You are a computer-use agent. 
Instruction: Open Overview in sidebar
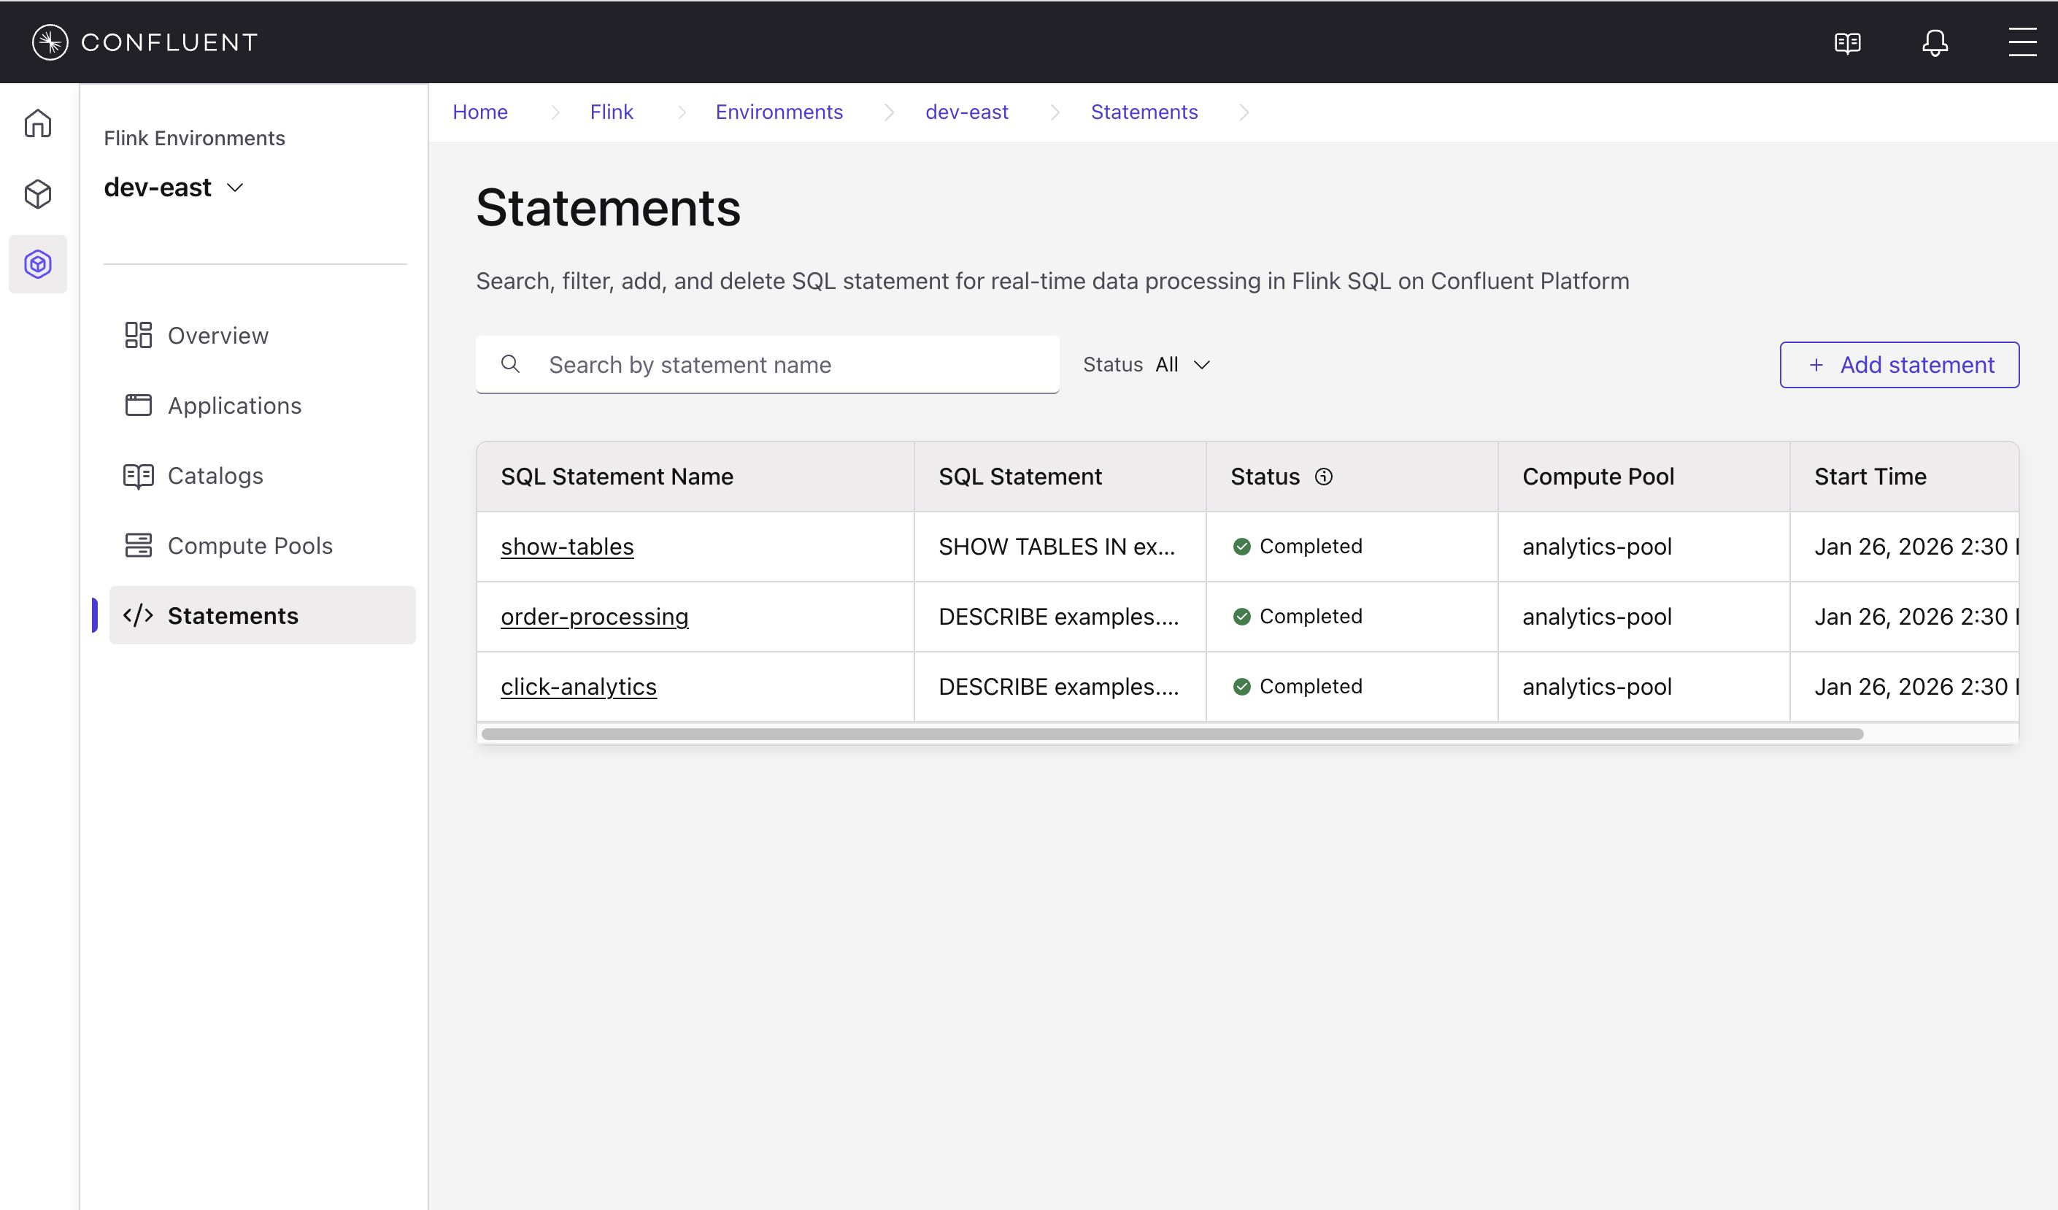click(x=262, y=336)
